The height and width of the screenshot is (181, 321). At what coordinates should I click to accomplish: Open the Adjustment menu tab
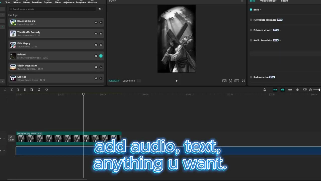click(x=69, y=2)
